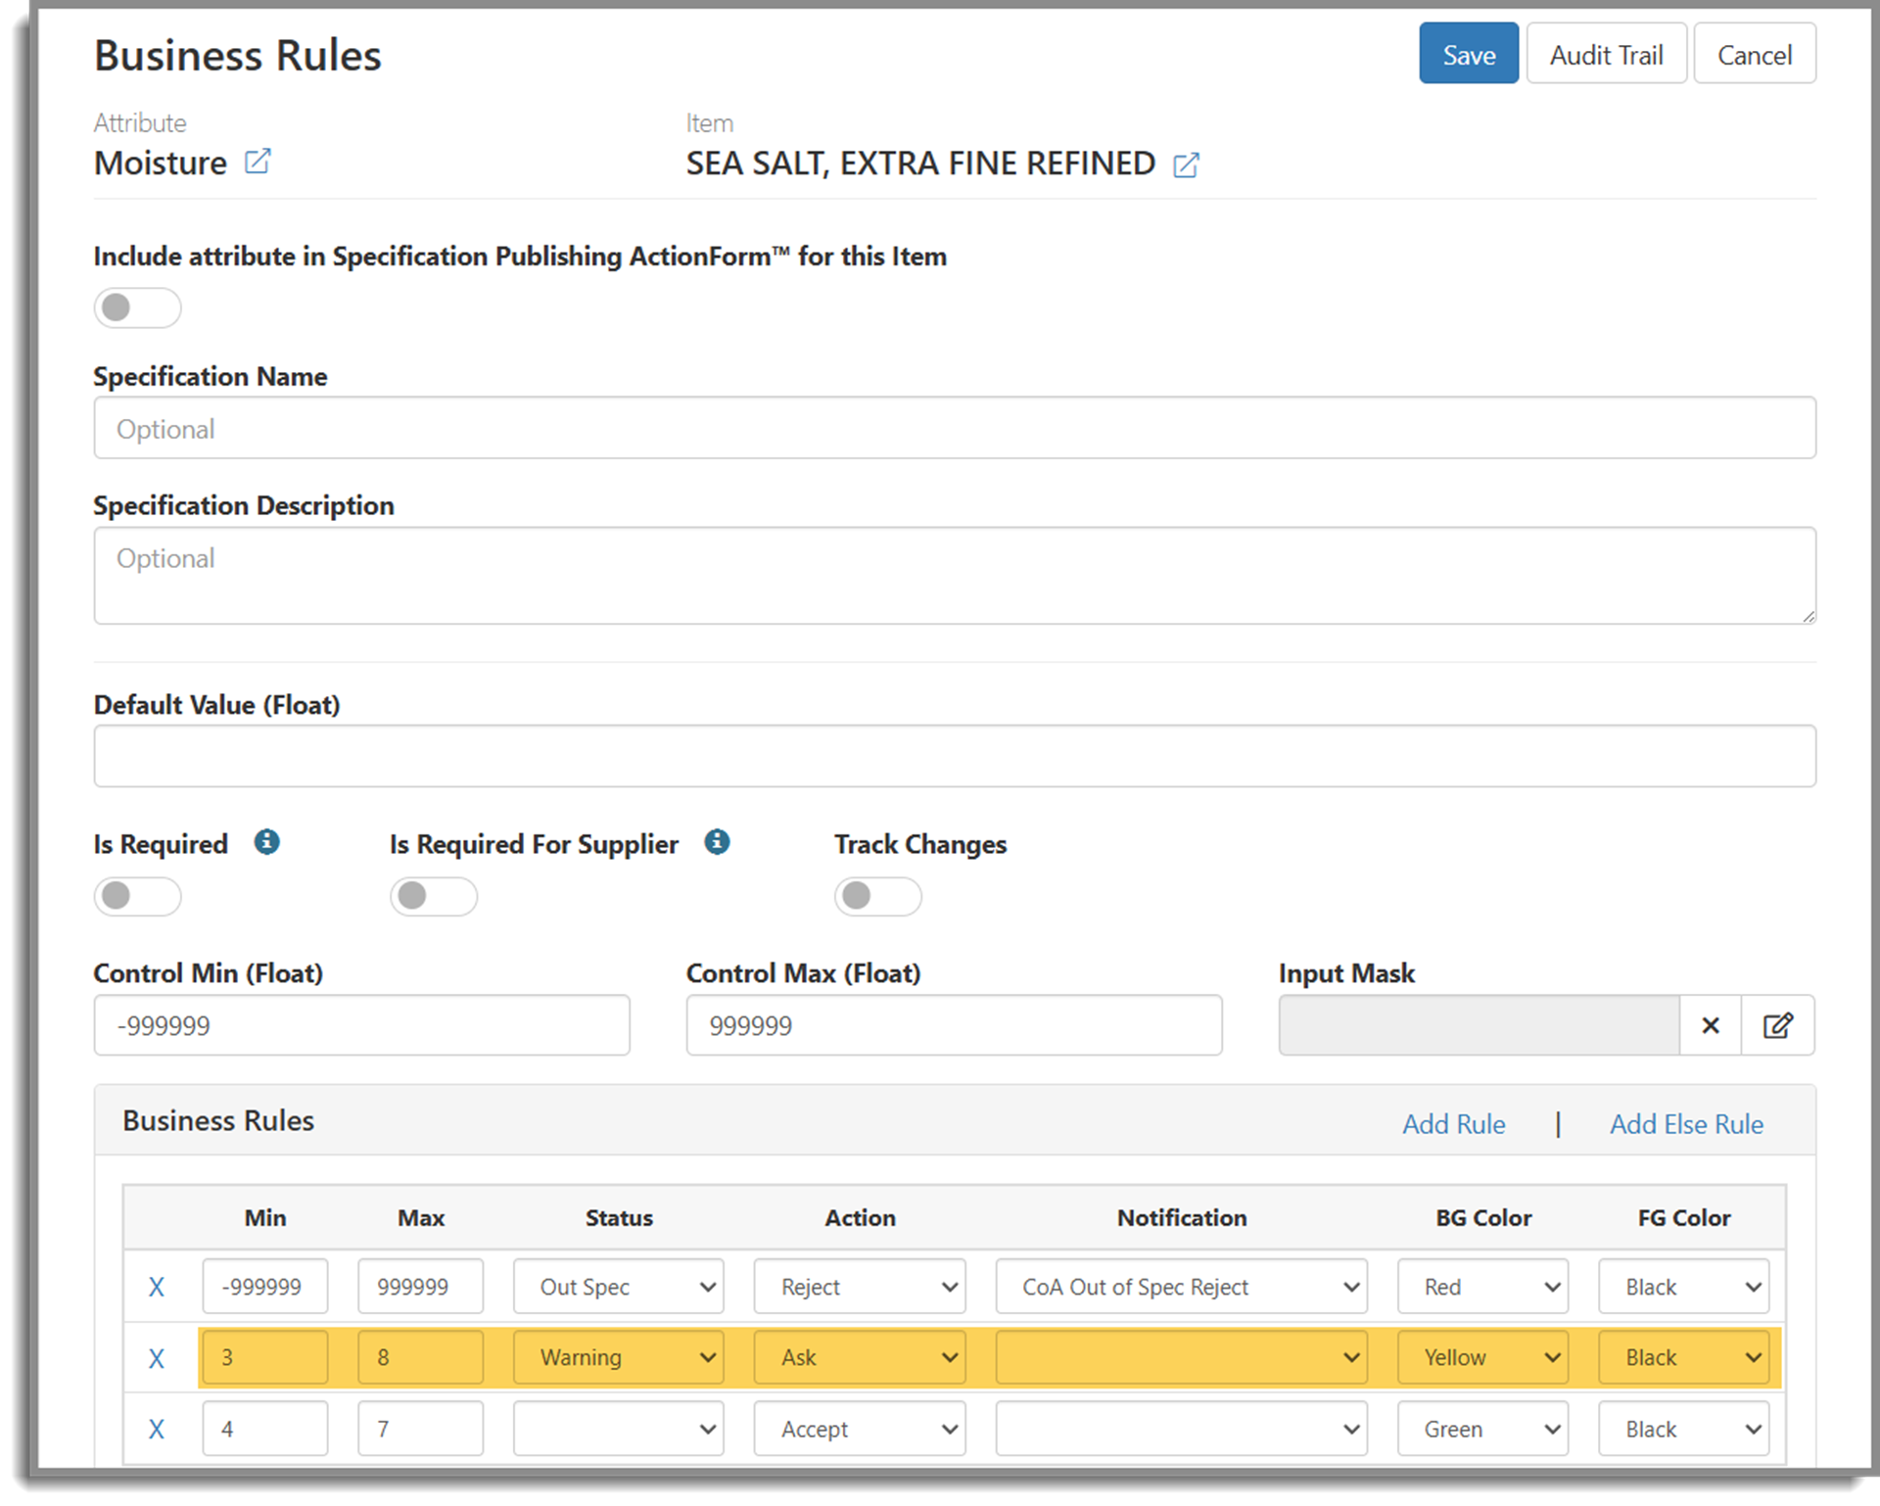Open the Warning status dropdown
The width and height of the screenshot is (1880, 1506).
pyautogui.click(x=619, y=1357)
